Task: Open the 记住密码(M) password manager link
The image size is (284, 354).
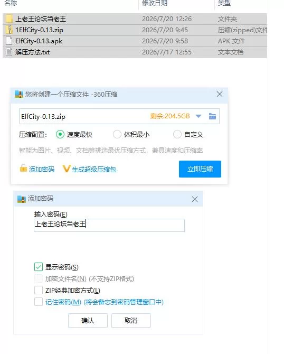Action: tap(105, 302)
